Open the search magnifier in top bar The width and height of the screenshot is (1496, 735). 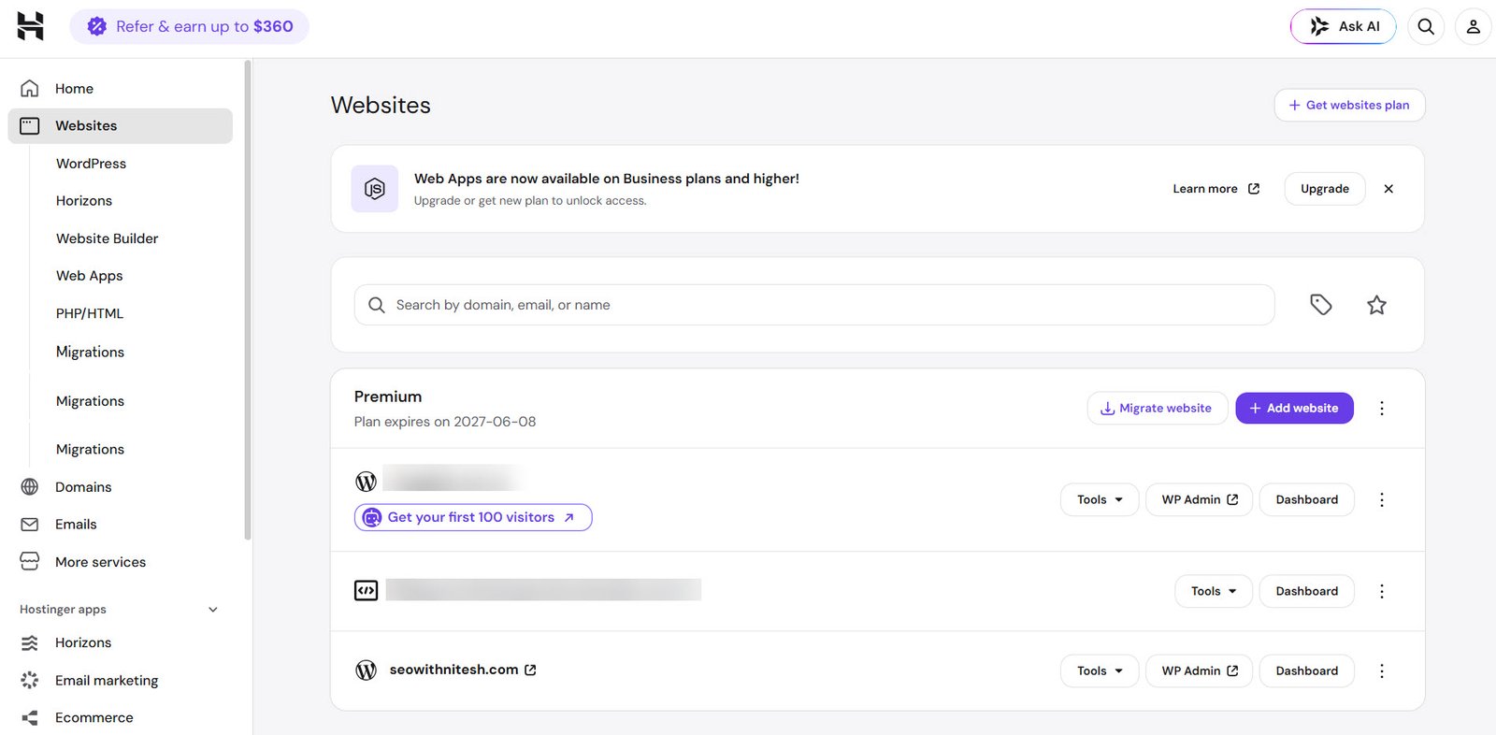coord(1426,26)
